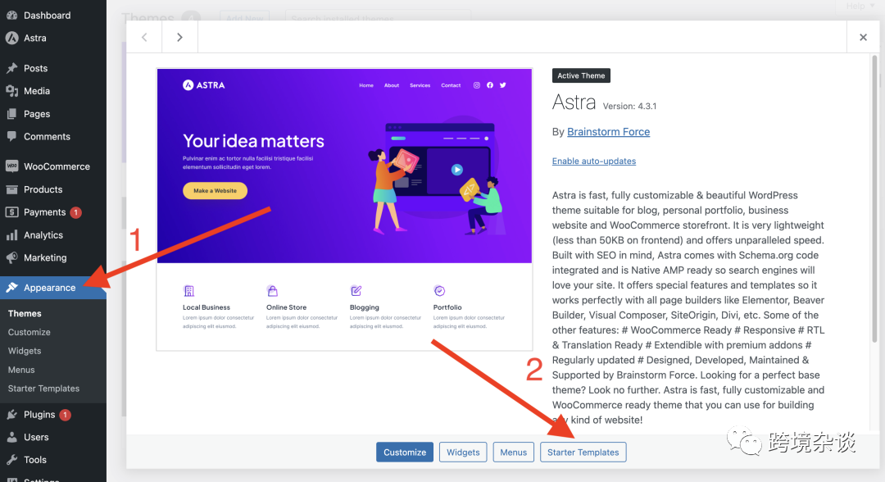This screenshot has height=482, width=885.
Task: Open the Appearance menu
Action: (53, 288)
